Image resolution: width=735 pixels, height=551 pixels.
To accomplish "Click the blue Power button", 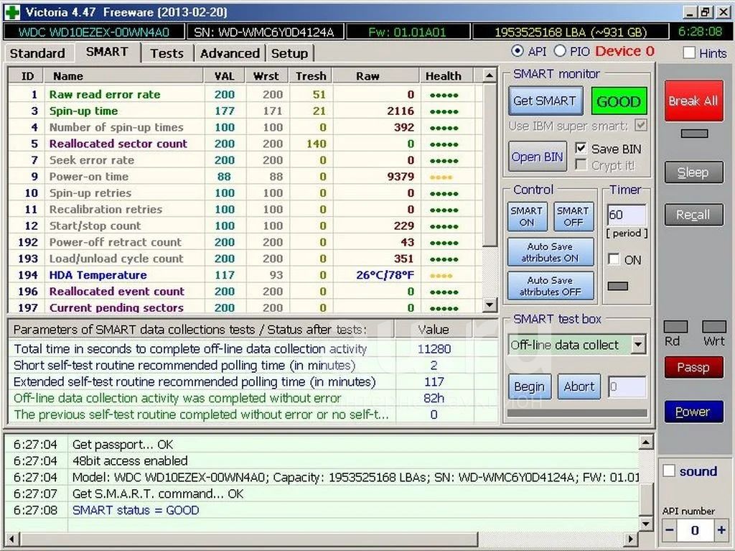I will [693, 412].
